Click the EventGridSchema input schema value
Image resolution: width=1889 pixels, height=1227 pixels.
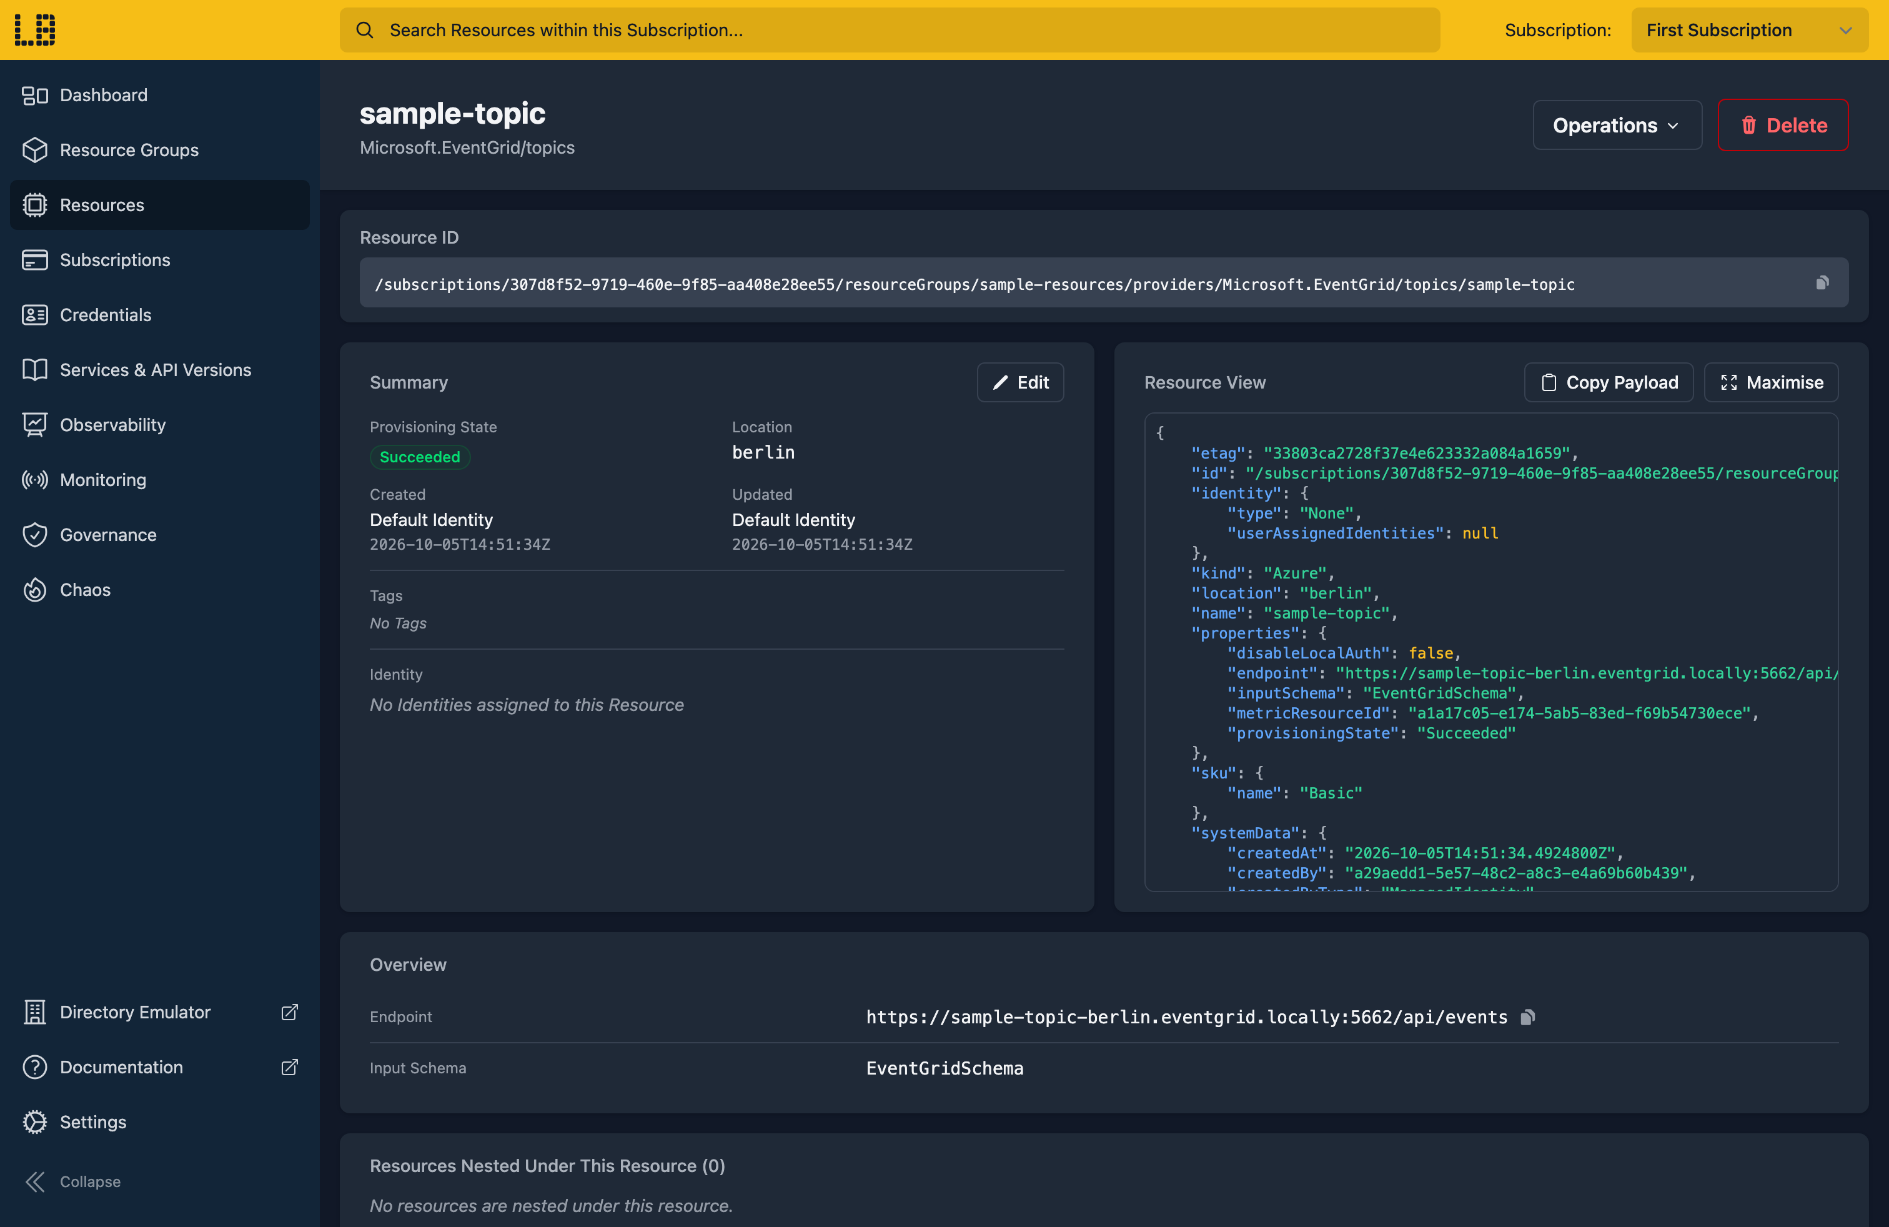coord(945,1068)
